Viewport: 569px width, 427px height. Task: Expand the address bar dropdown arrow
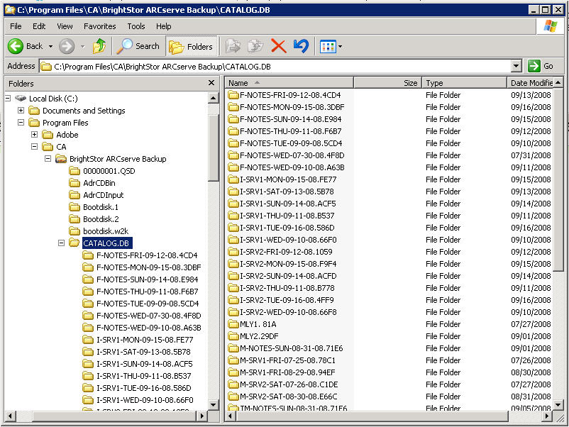pyautogui.click(x=516, y=66)
